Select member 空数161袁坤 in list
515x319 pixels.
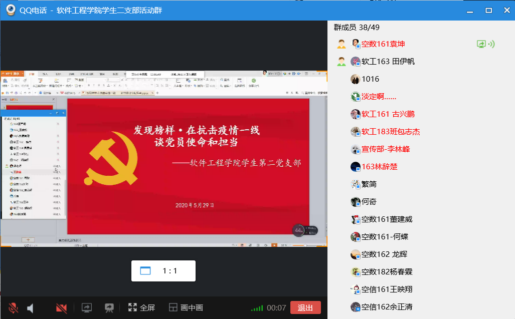(x=383, y=44)
